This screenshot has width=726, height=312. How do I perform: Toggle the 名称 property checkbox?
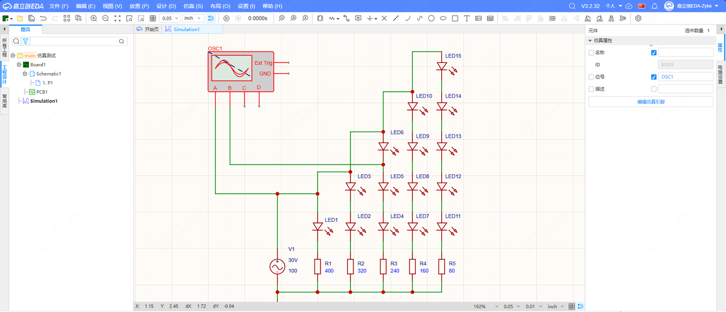tap(592, 53)
